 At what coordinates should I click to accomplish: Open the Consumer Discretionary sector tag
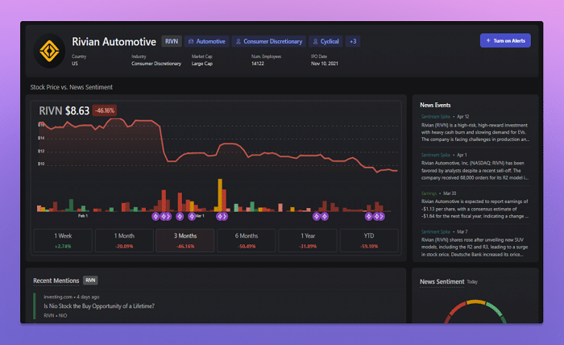(268, 41)
